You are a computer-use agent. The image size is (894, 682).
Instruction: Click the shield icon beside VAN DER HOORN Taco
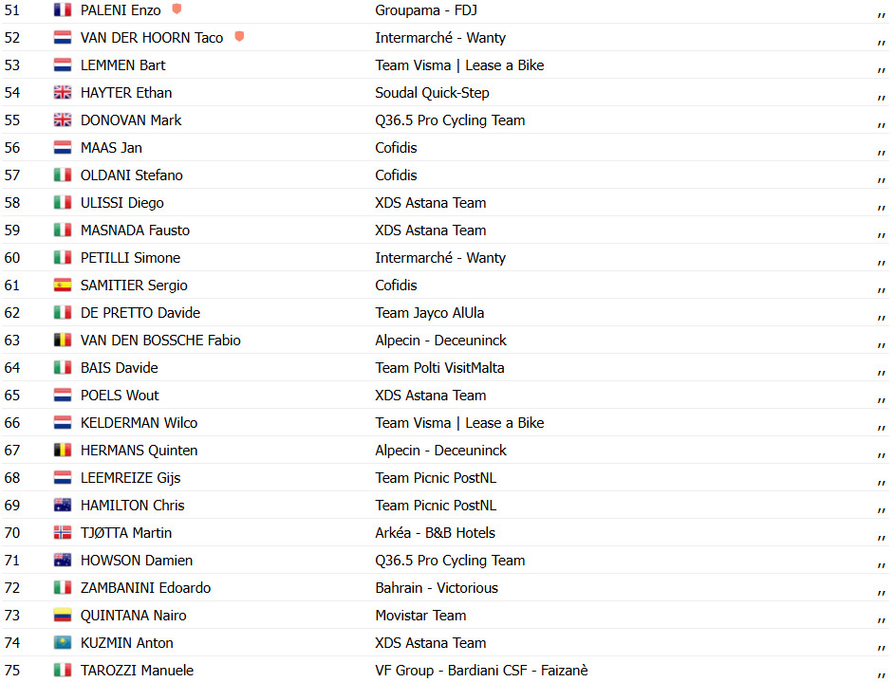point(239,36)
